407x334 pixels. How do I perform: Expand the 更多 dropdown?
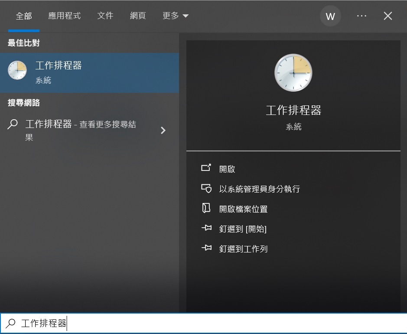coord(176,16)
